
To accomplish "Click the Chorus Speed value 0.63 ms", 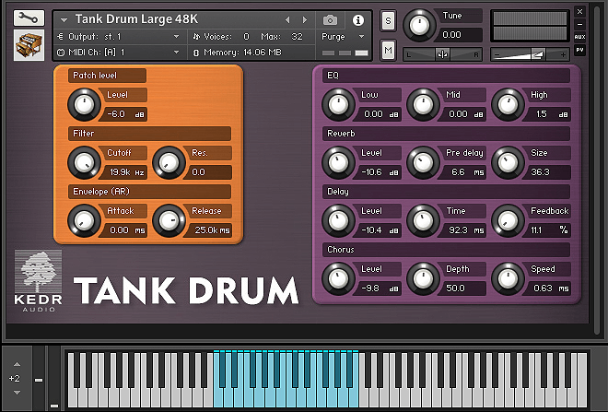I will (548, 288).
